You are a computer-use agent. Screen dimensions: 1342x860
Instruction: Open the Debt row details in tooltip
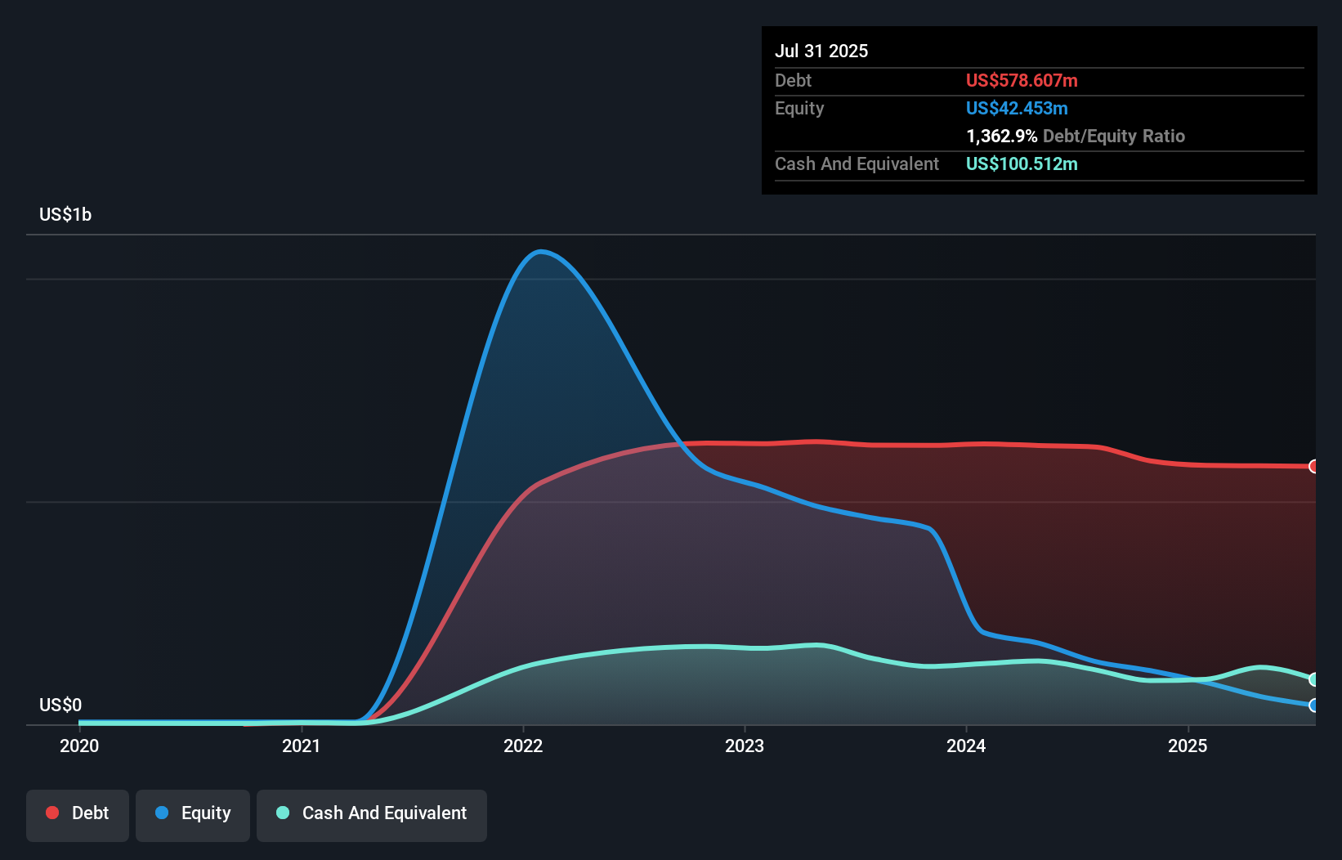click(x=793, y=81)
